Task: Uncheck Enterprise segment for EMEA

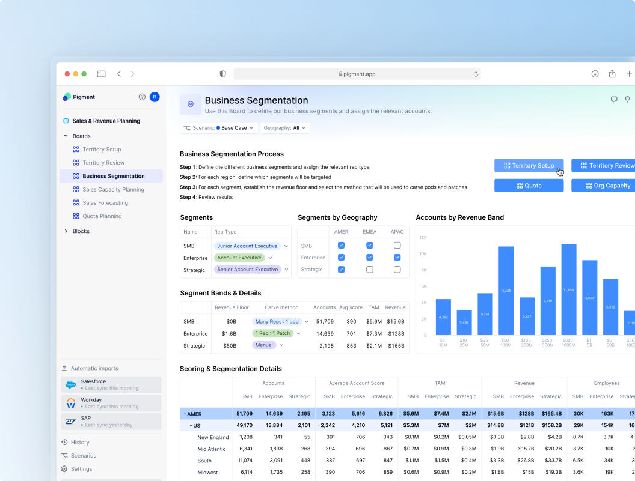Action: 369,258
